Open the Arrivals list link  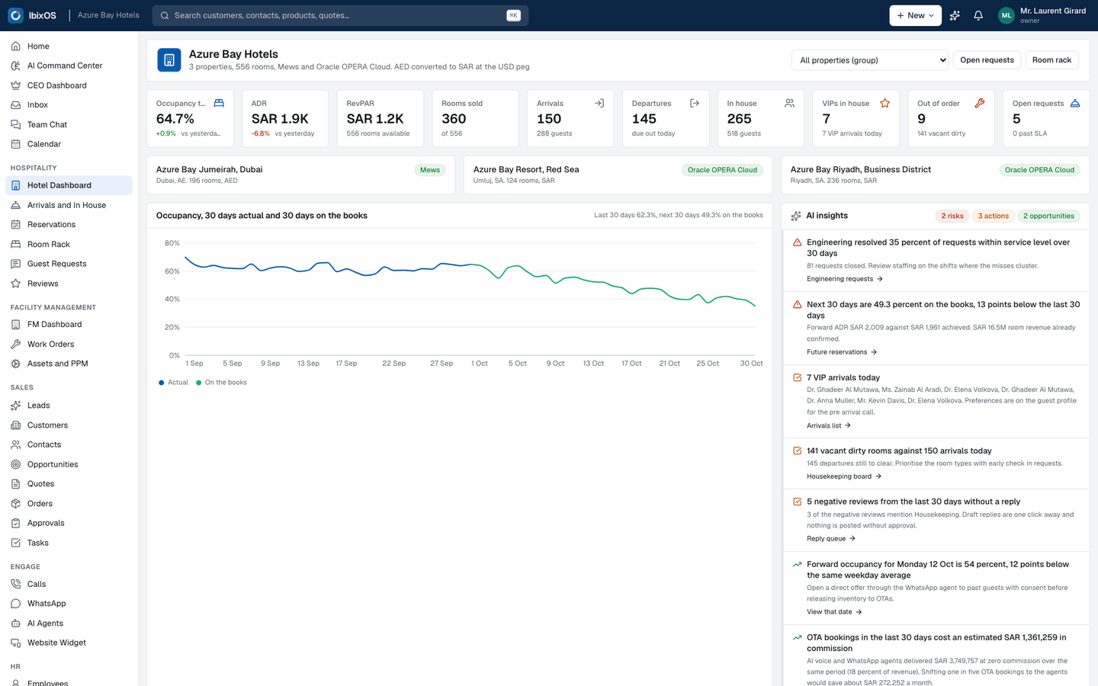829,426
